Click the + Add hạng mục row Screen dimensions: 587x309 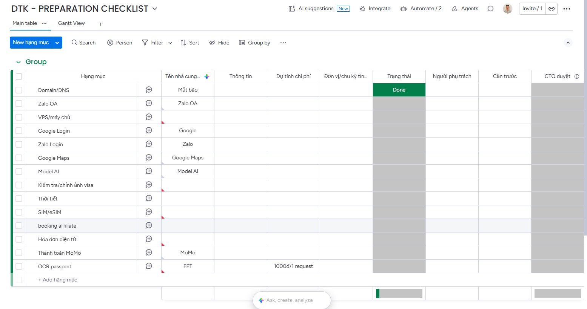point(57,280)
